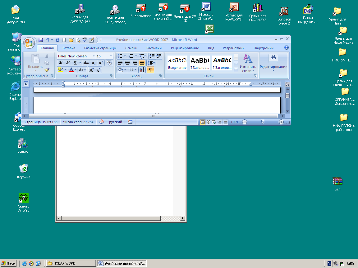358x268 pixels.
Task: Toggle paragraph marks ¶ display
Action: [150, 70]
